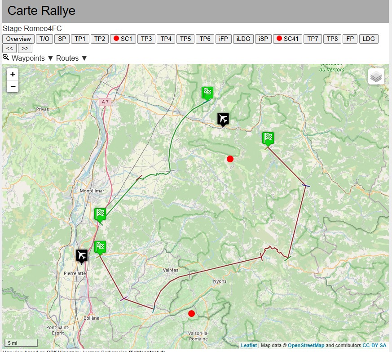Click the map zoom in plus button
This screenshot has width=392, height=352.
[13, 74]
